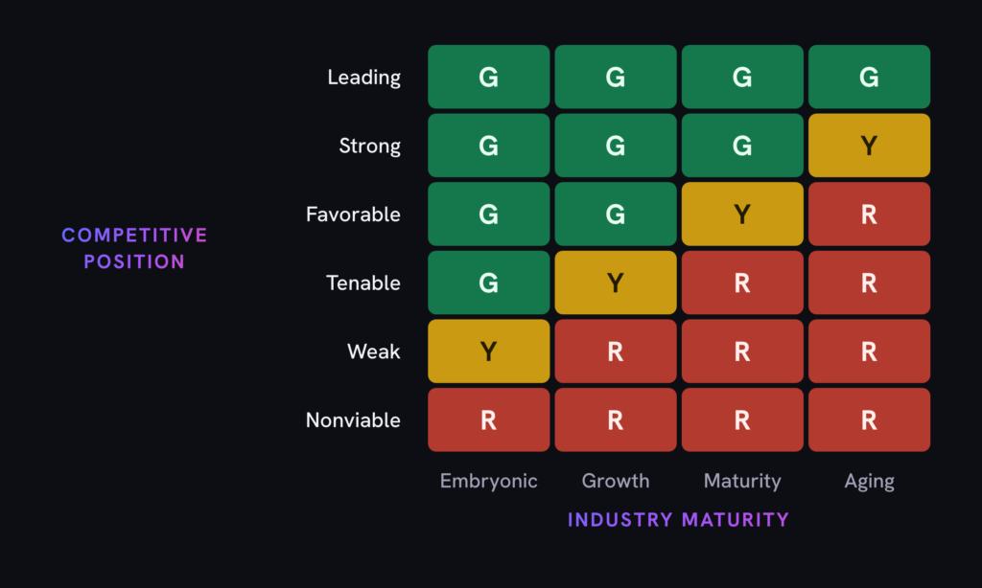Viewport: 982px width, 588px height.
Task: Select the green Tenable Embryonic G cell
Action: (488, 283)
